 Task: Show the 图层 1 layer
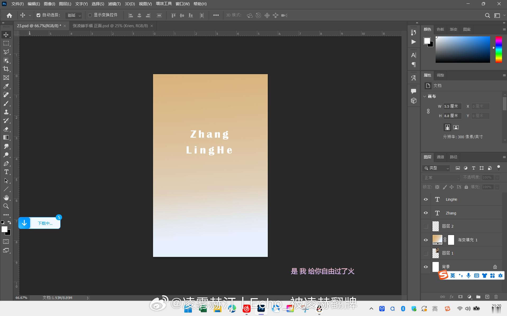point(426,253)
